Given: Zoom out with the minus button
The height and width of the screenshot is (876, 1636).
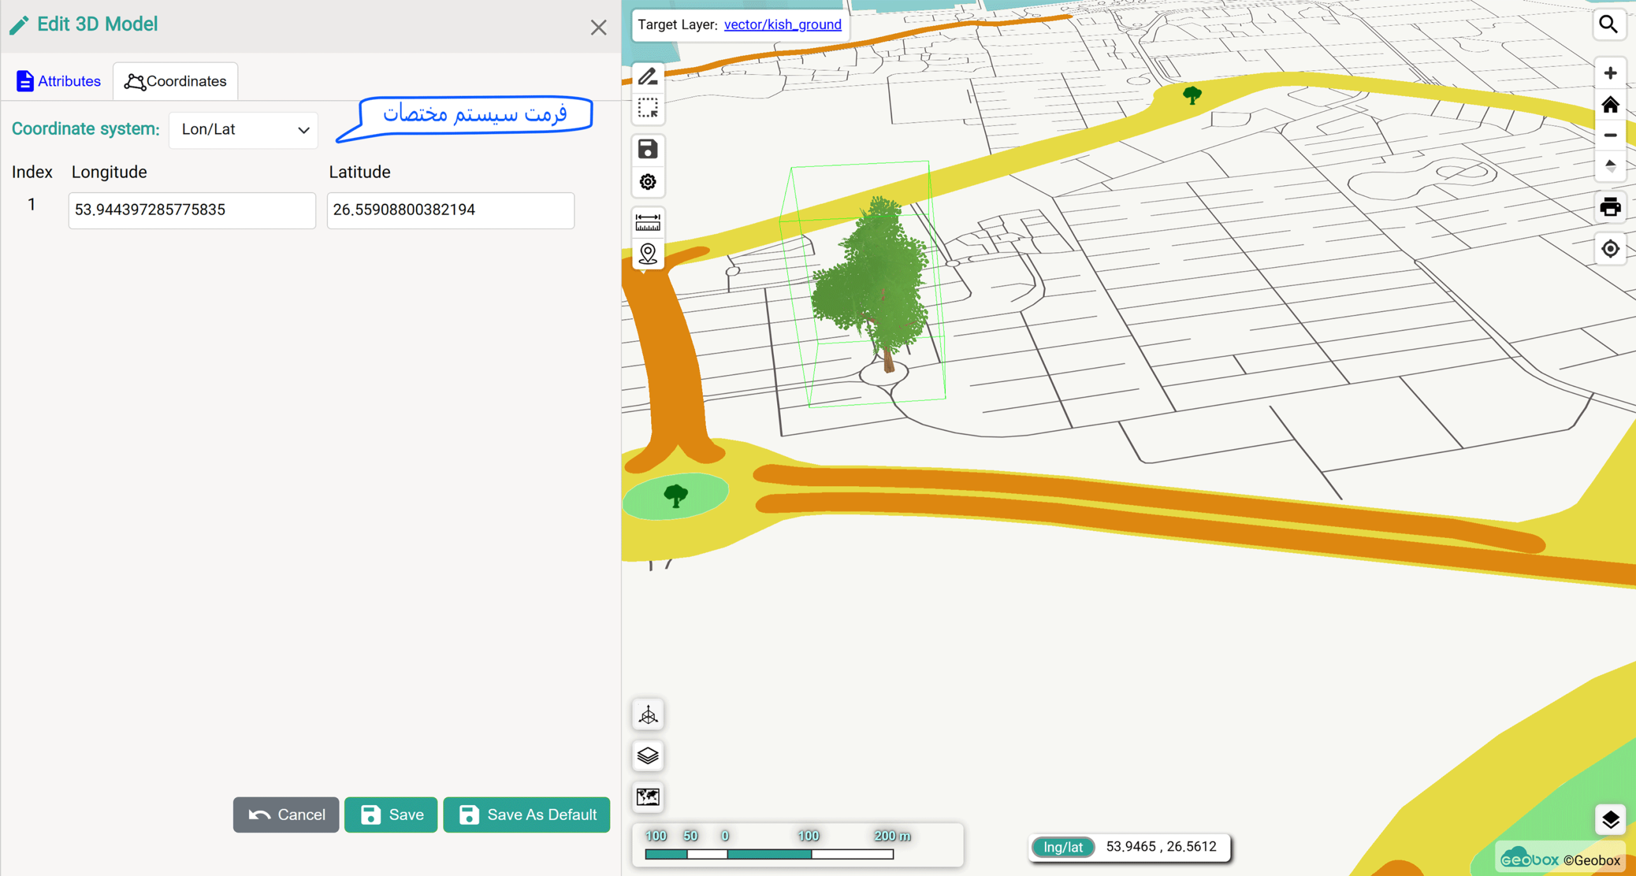Looking at the screenshot, I should [x=1610, y=135].
